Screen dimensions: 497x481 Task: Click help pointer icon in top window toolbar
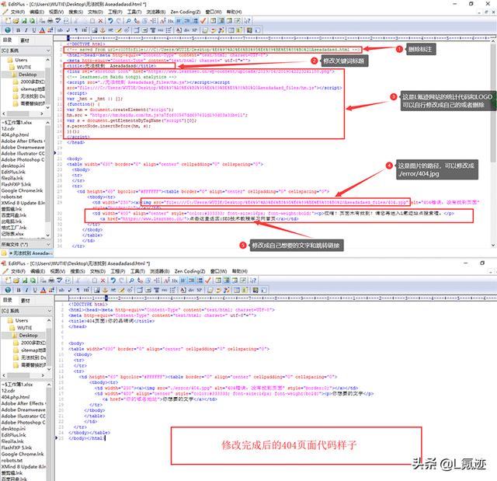click(248, 21)
